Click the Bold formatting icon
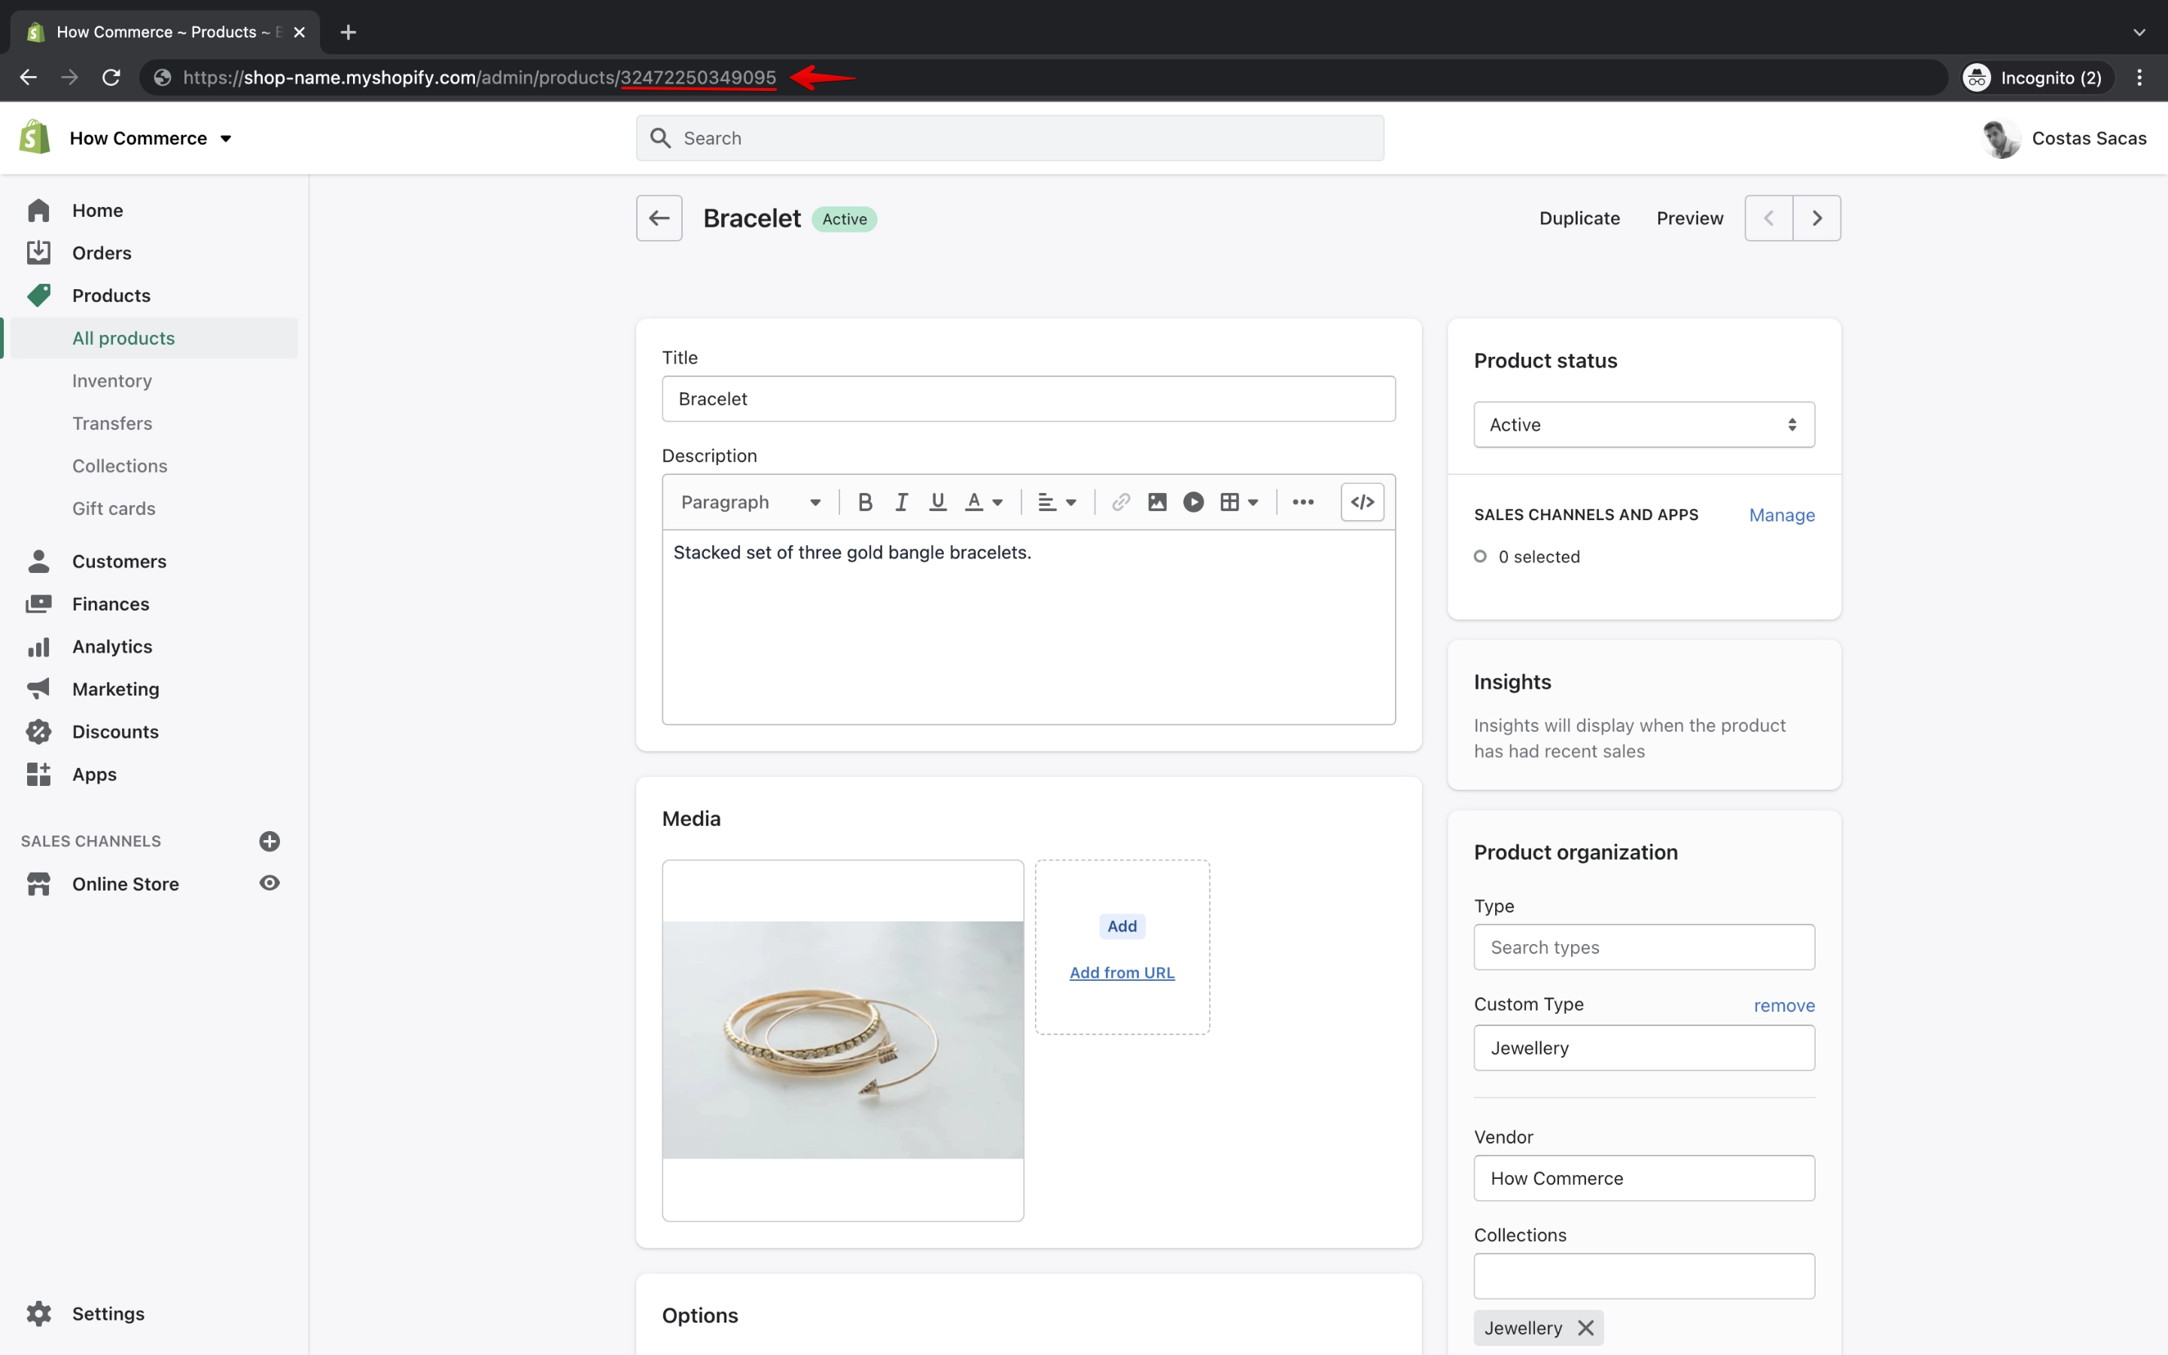Viewport: 2168px width, 1355px height. 864,502
